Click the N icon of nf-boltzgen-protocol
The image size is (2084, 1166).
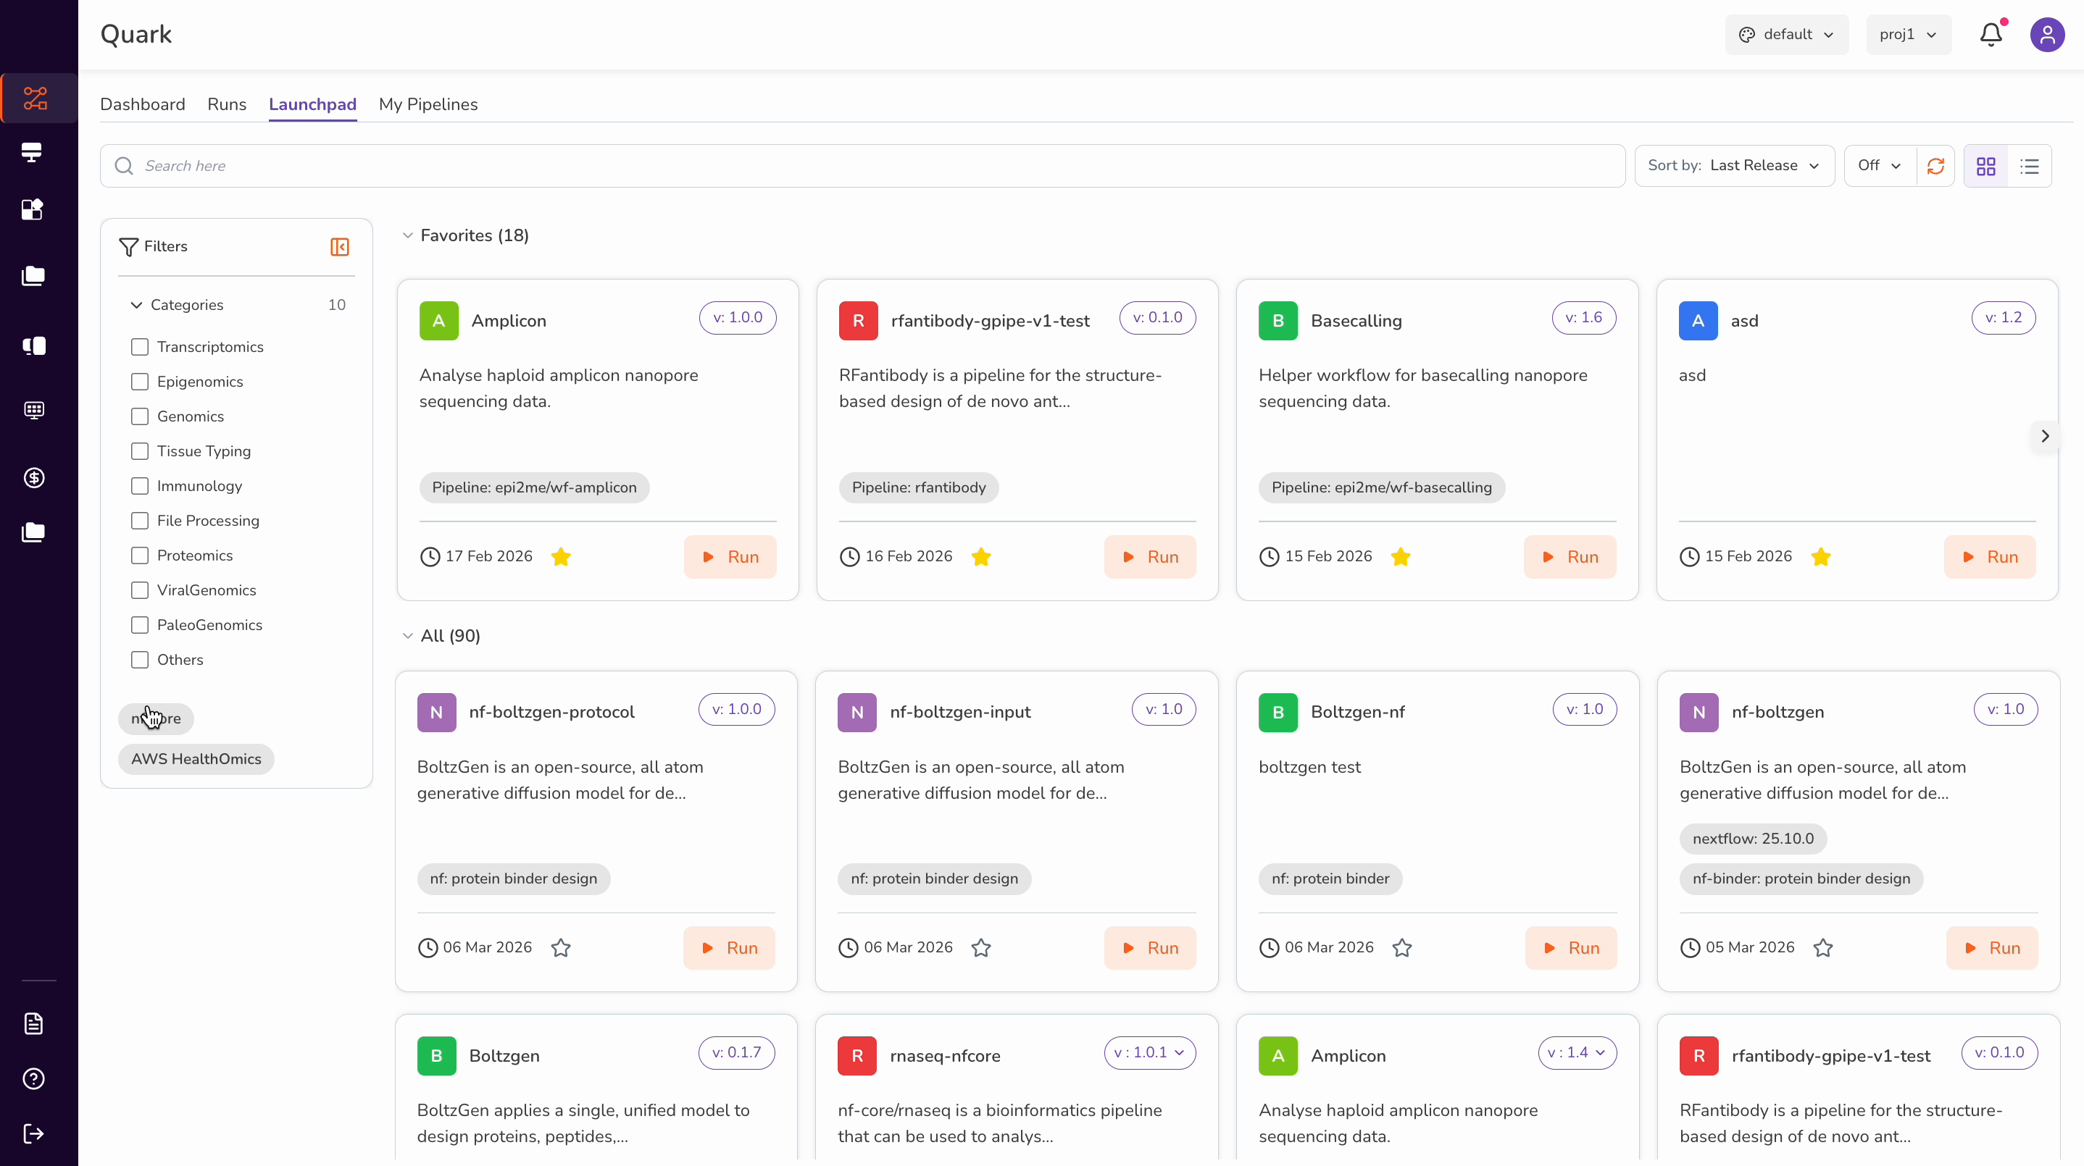point(437,713)
